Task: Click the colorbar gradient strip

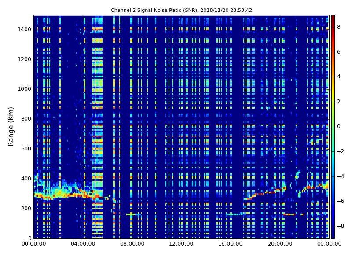Action: 333,127
